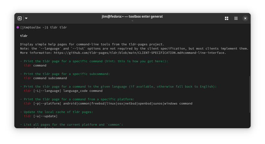Open the hamburger main menu
Viewport: 265px width, 144px height.
point(236,18)
